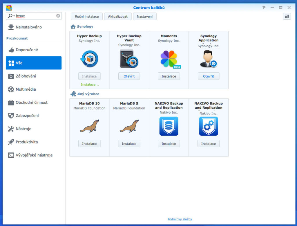Click the Ruční instalace button
This screenshot has height=226, width=297.
pos(87,17)
